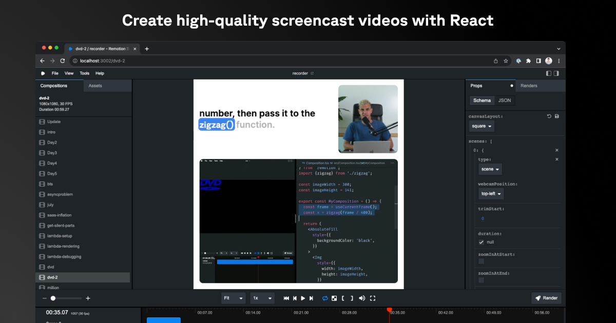The width and height of the screenshot is (616, 323).
Task: Clear the type field with its X icon
Action: pyautogui.click(x=557, y=159)
